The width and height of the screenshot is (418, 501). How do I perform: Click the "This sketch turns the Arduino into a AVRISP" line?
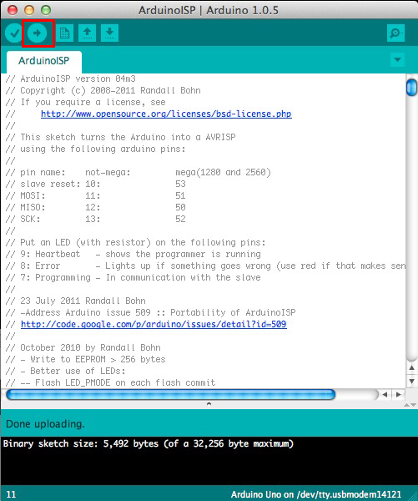coord(121,137)
